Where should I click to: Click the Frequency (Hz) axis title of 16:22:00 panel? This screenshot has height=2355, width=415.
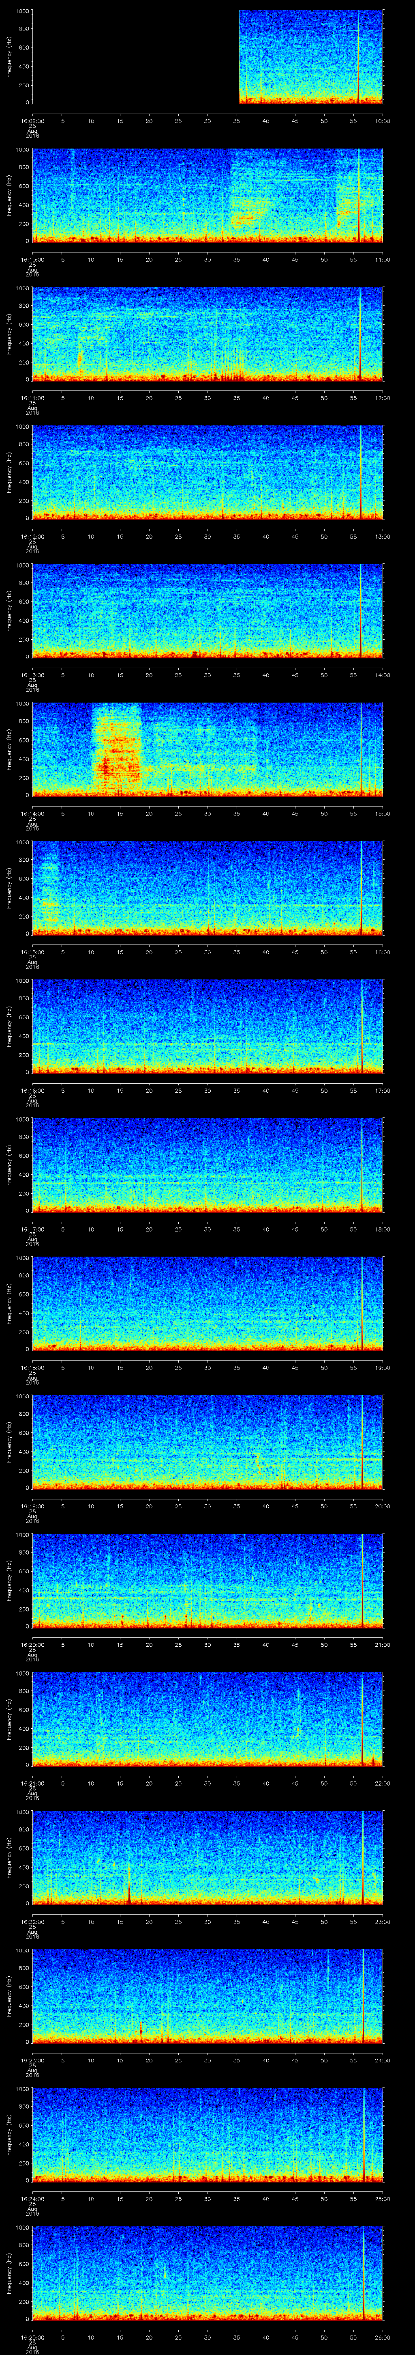[x=9, y=1858]
